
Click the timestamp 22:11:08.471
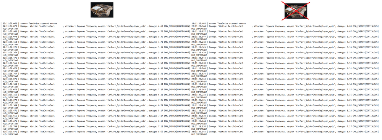click(x=10, y=57)
